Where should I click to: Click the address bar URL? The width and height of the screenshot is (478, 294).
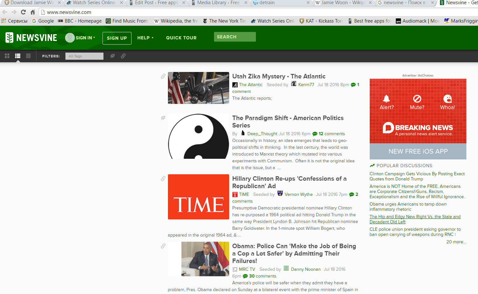[69, 12]
